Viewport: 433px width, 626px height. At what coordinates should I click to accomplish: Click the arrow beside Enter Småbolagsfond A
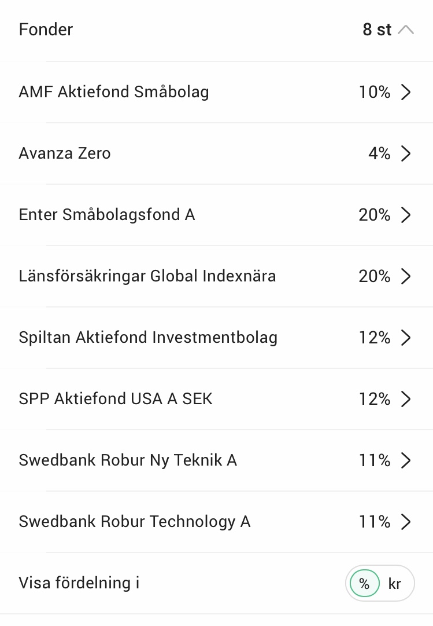[406, 215]
